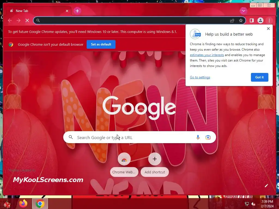Open Chrome three-dot menu

click(x=269, y=20)
